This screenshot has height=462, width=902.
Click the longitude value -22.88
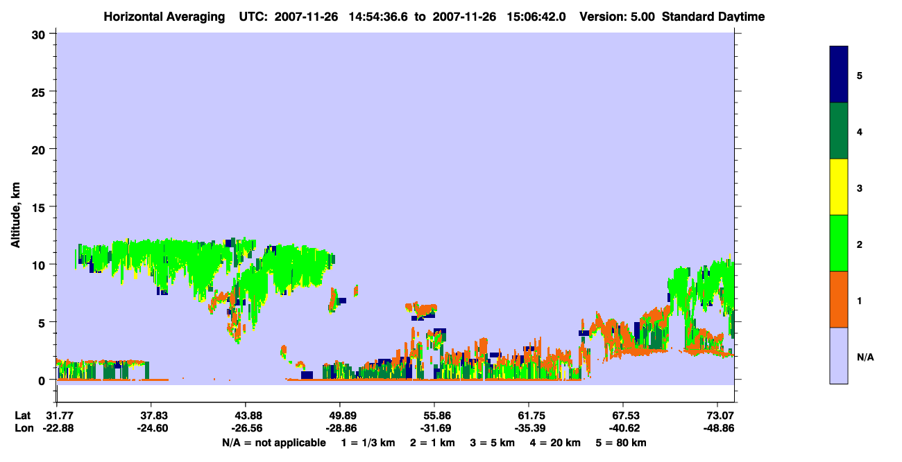[59, 428]
